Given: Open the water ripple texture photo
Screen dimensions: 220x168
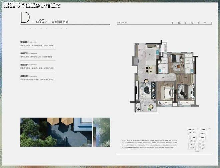Looking at the screenshot, I should [x=102, y=132].
